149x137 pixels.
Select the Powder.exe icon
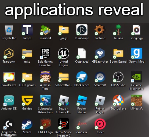point(9,77)
